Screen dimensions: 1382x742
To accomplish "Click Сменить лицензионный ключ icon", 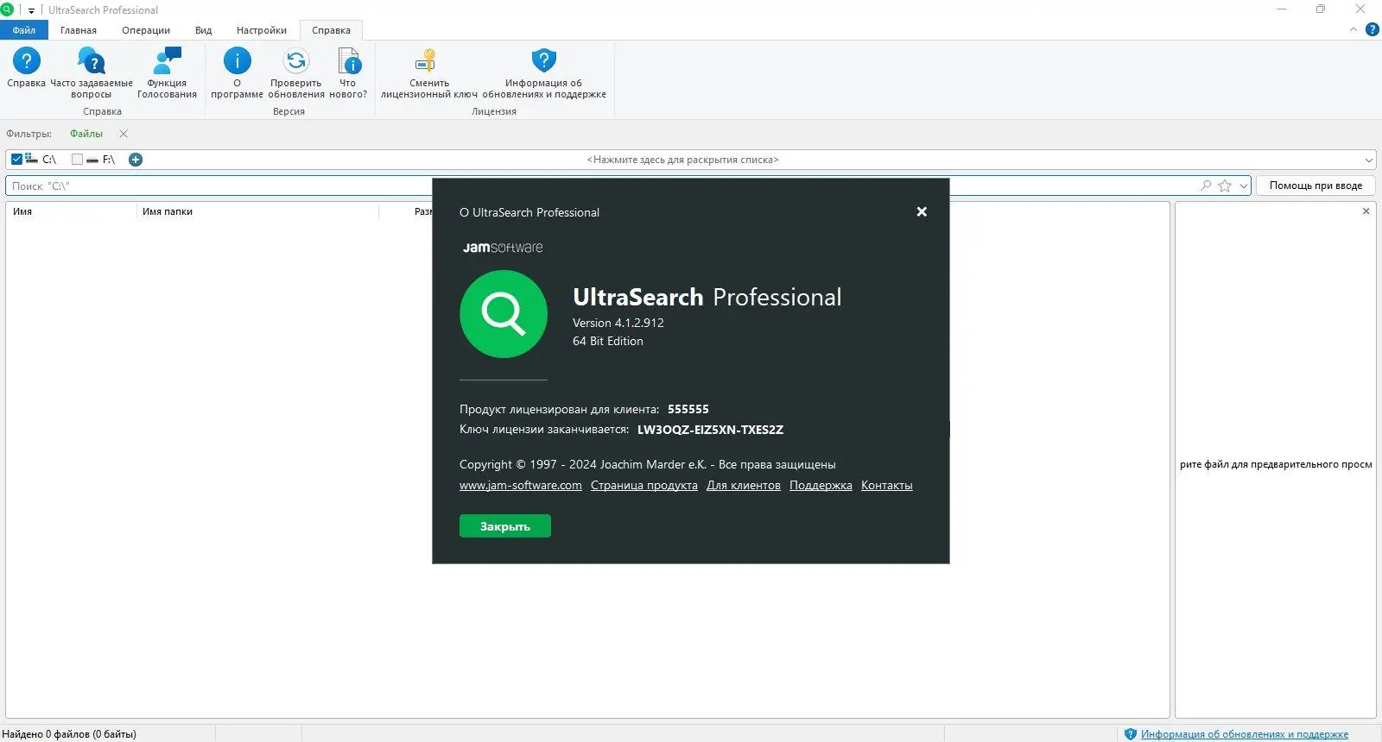I will (x=428, y=61).
